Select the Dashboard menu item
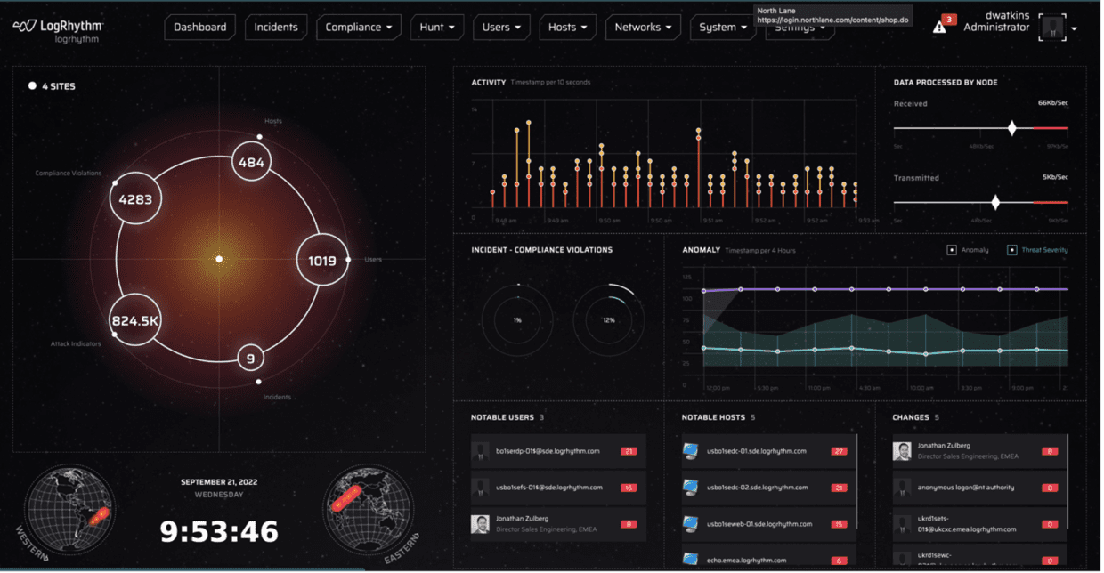 199,27
